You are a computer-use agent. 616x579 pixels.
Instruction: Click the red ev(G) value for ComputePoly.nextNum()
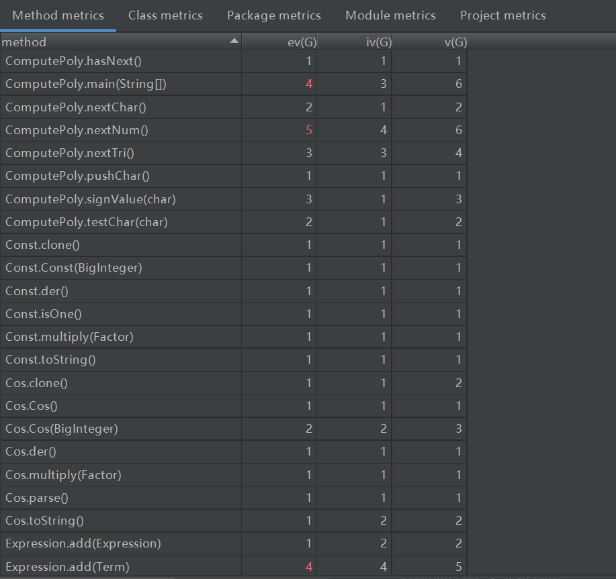[x=309, y=130]
